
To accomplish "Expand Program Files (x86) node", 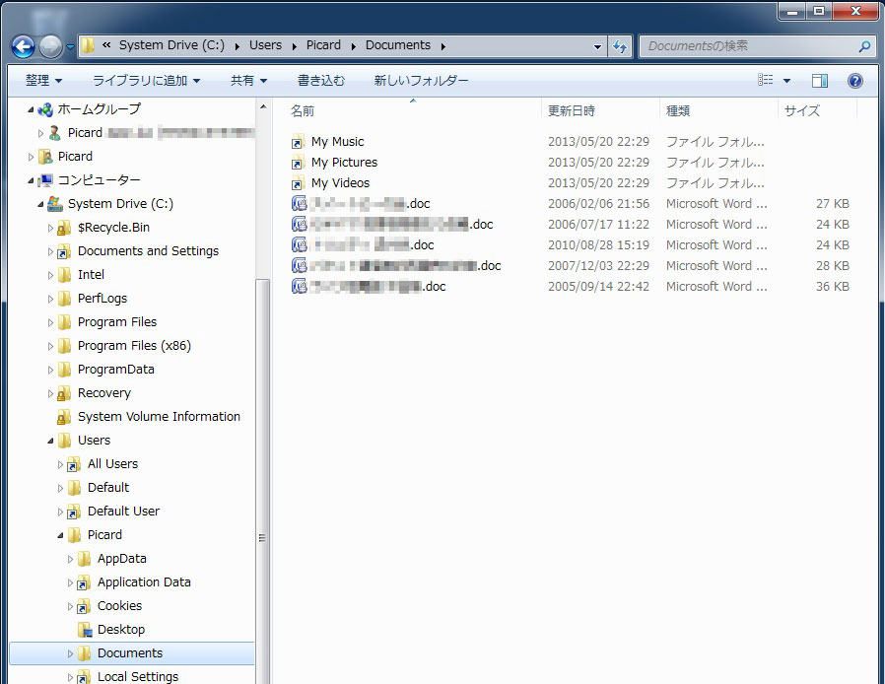I will 51,346.
